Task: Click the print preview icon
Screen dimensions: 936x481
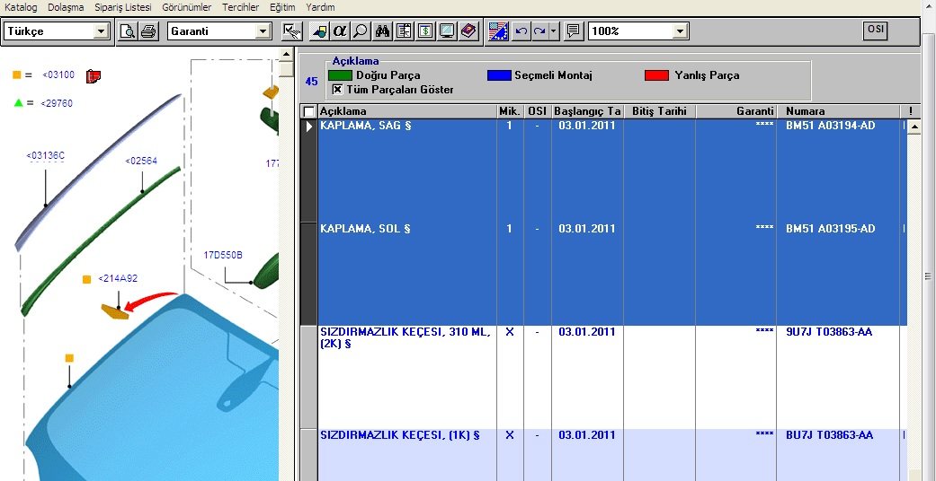Action: (x=129, y=31)
